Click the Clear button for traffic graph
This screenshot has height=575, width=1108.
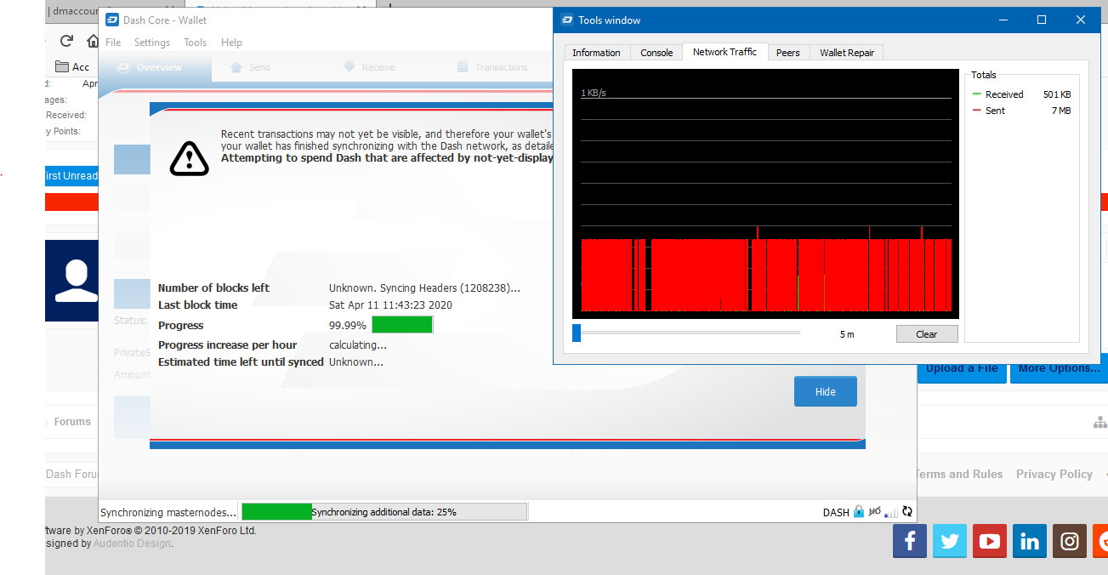pos(927,334)
